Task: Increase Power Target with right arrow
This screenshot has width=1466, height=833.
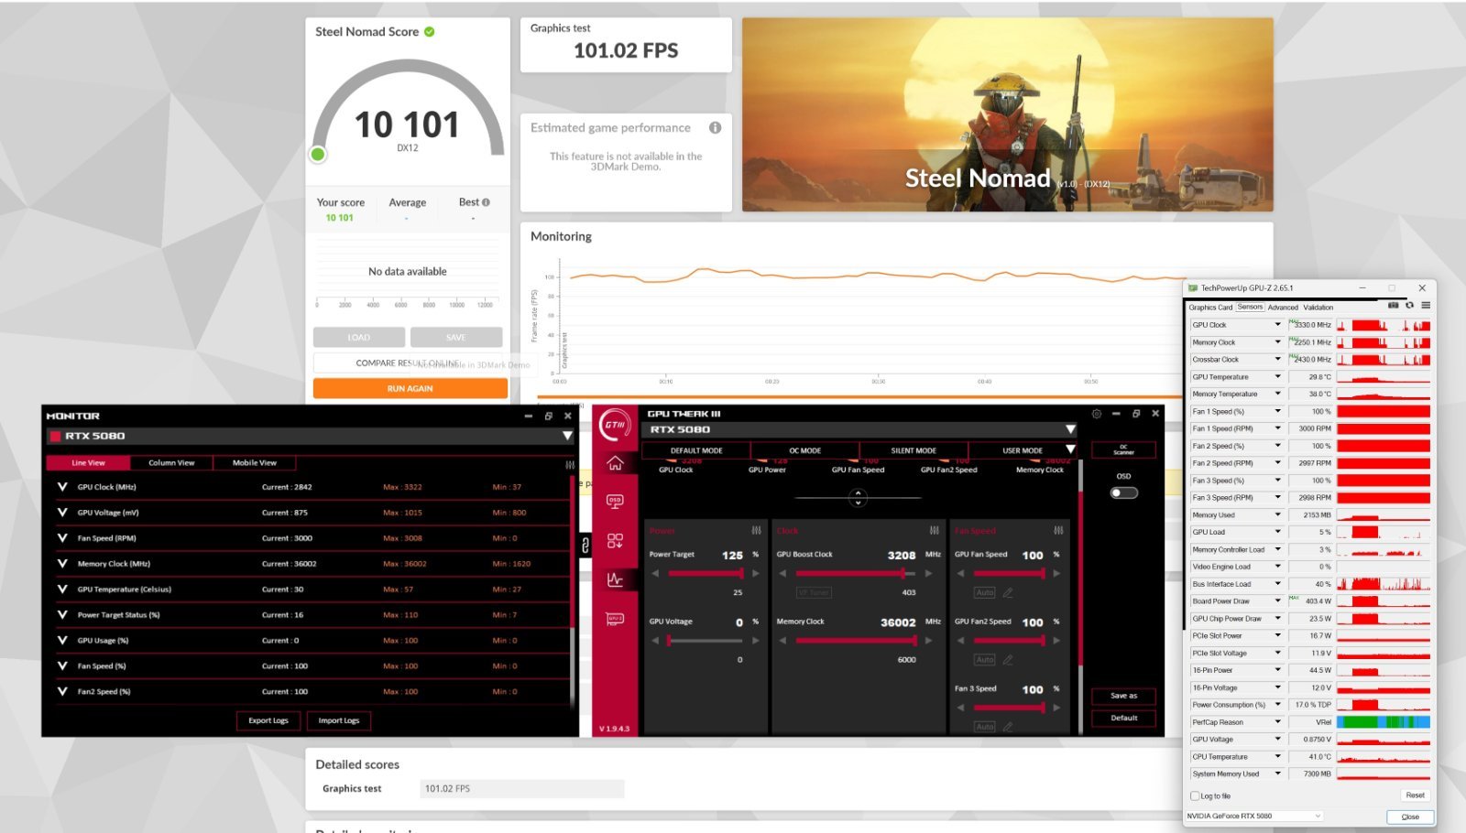Action: coord(756,574)
